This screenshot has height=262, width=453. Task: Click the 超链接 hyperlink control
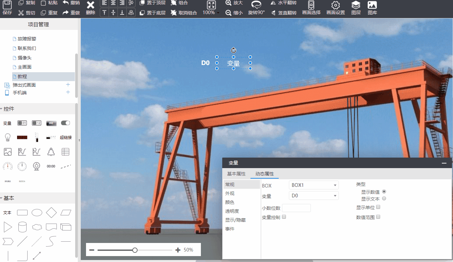click(66, 138)
